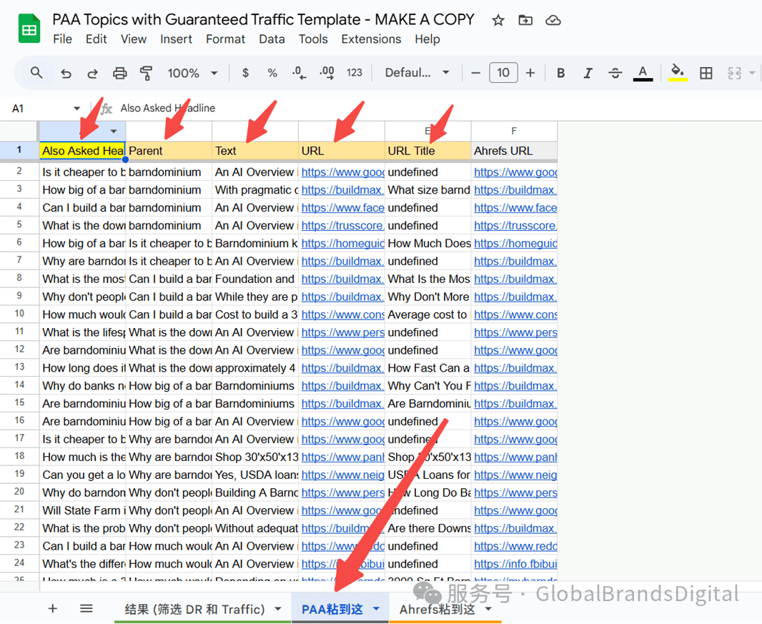Toggle strikethrough formatting
This screenshot has width=762, height=624.
[615, 73]
